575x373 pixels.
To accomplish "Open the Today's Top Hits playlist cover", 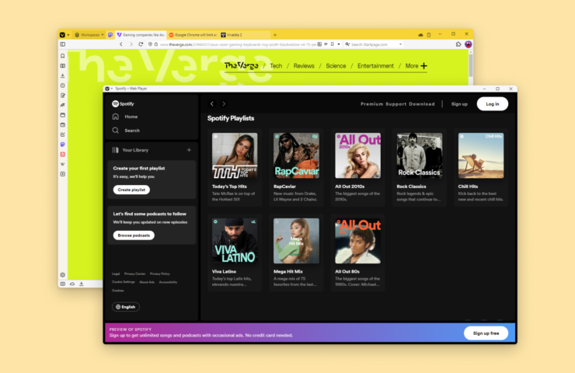I will [x=235, y=155].
